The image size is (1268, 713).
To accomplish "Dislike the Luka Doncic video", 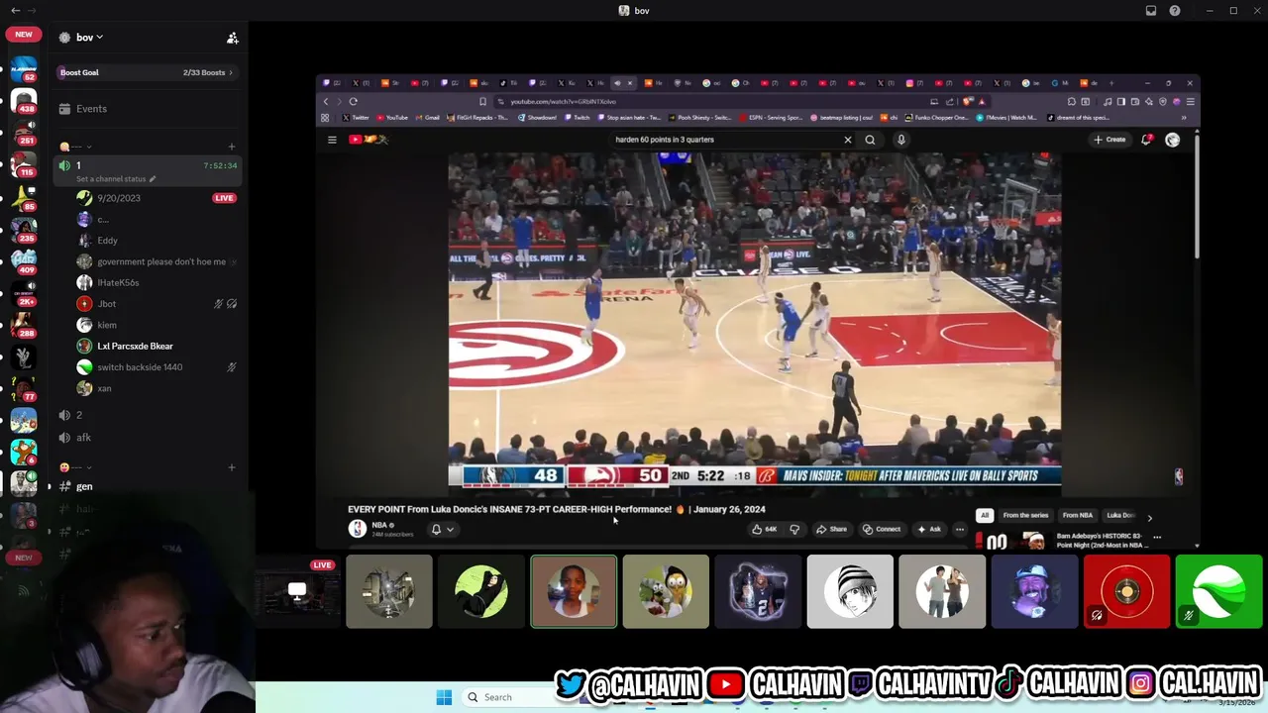I will pyautogui.click(x=794, y=530).
